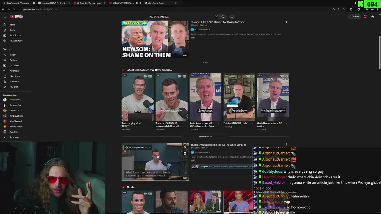
Task: Click the Your clips scissors icon
Action: [x=5, y=87]
